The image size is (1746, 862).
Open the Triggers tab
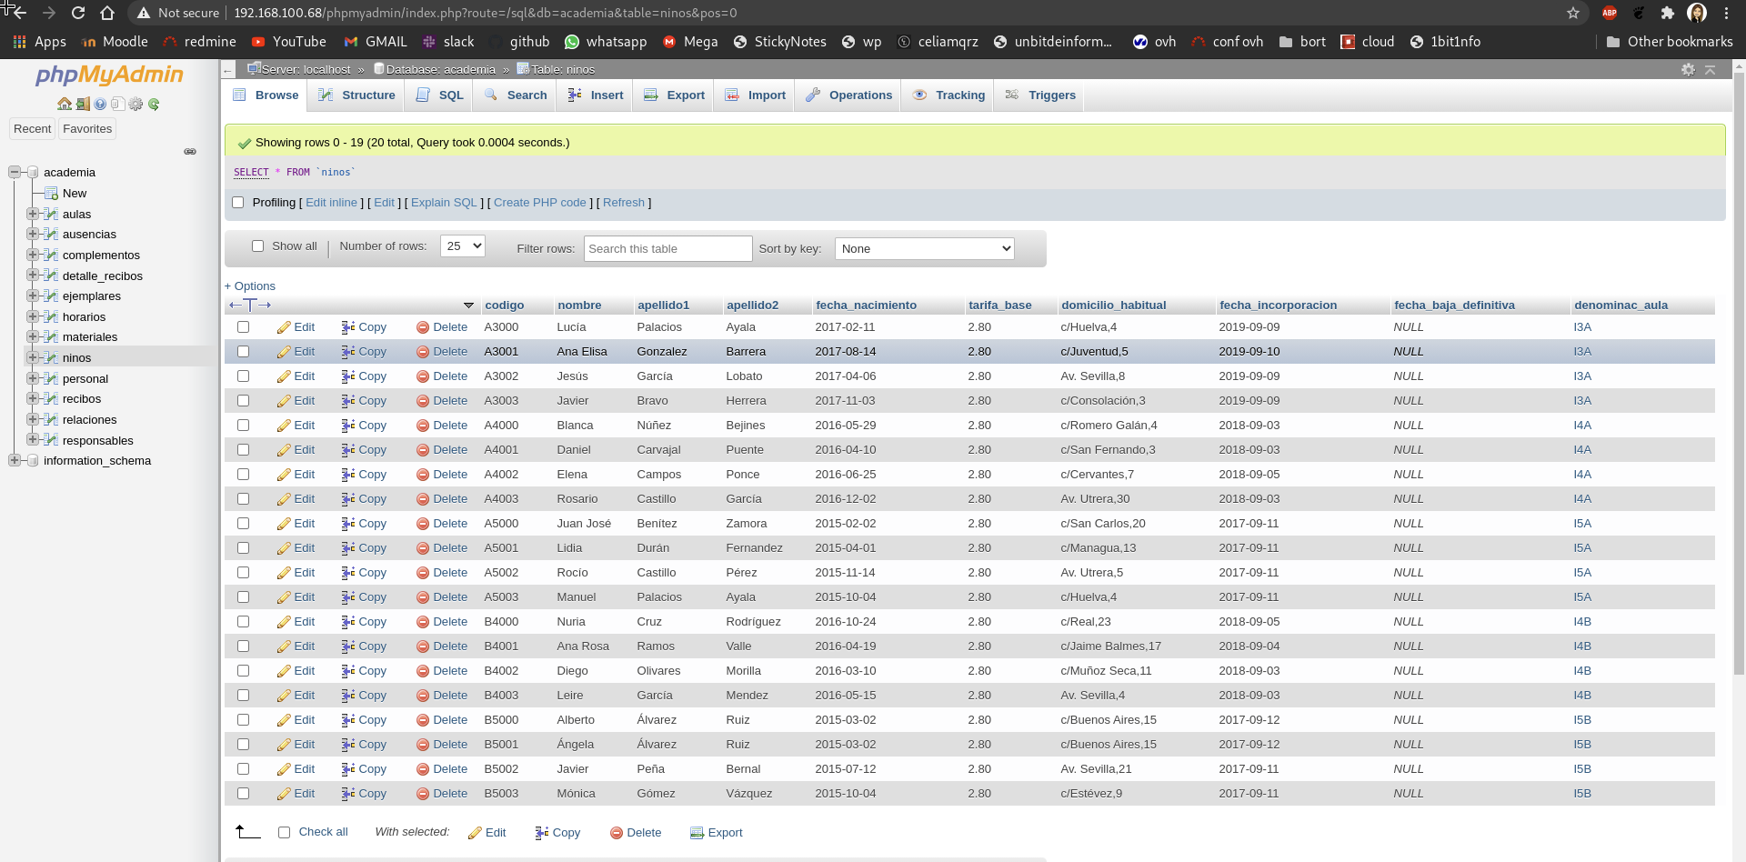[x=1040, y=95]
